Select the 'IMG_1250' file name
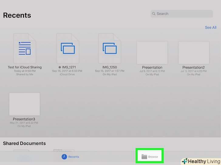Image resolution: width=221 pixels, height=165 pixels. click(110, 67)
